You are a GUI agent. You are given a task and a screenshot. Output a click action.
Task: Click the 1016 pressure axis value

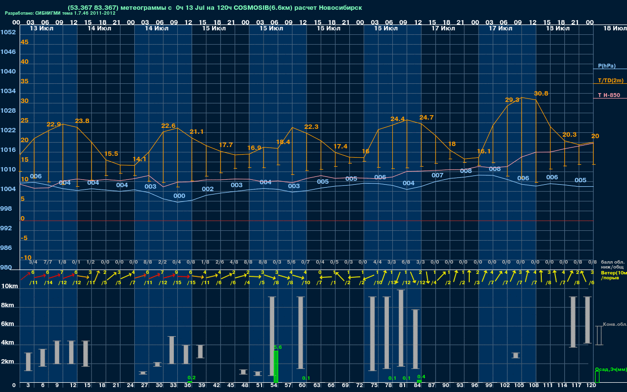[x=8, y=150]
